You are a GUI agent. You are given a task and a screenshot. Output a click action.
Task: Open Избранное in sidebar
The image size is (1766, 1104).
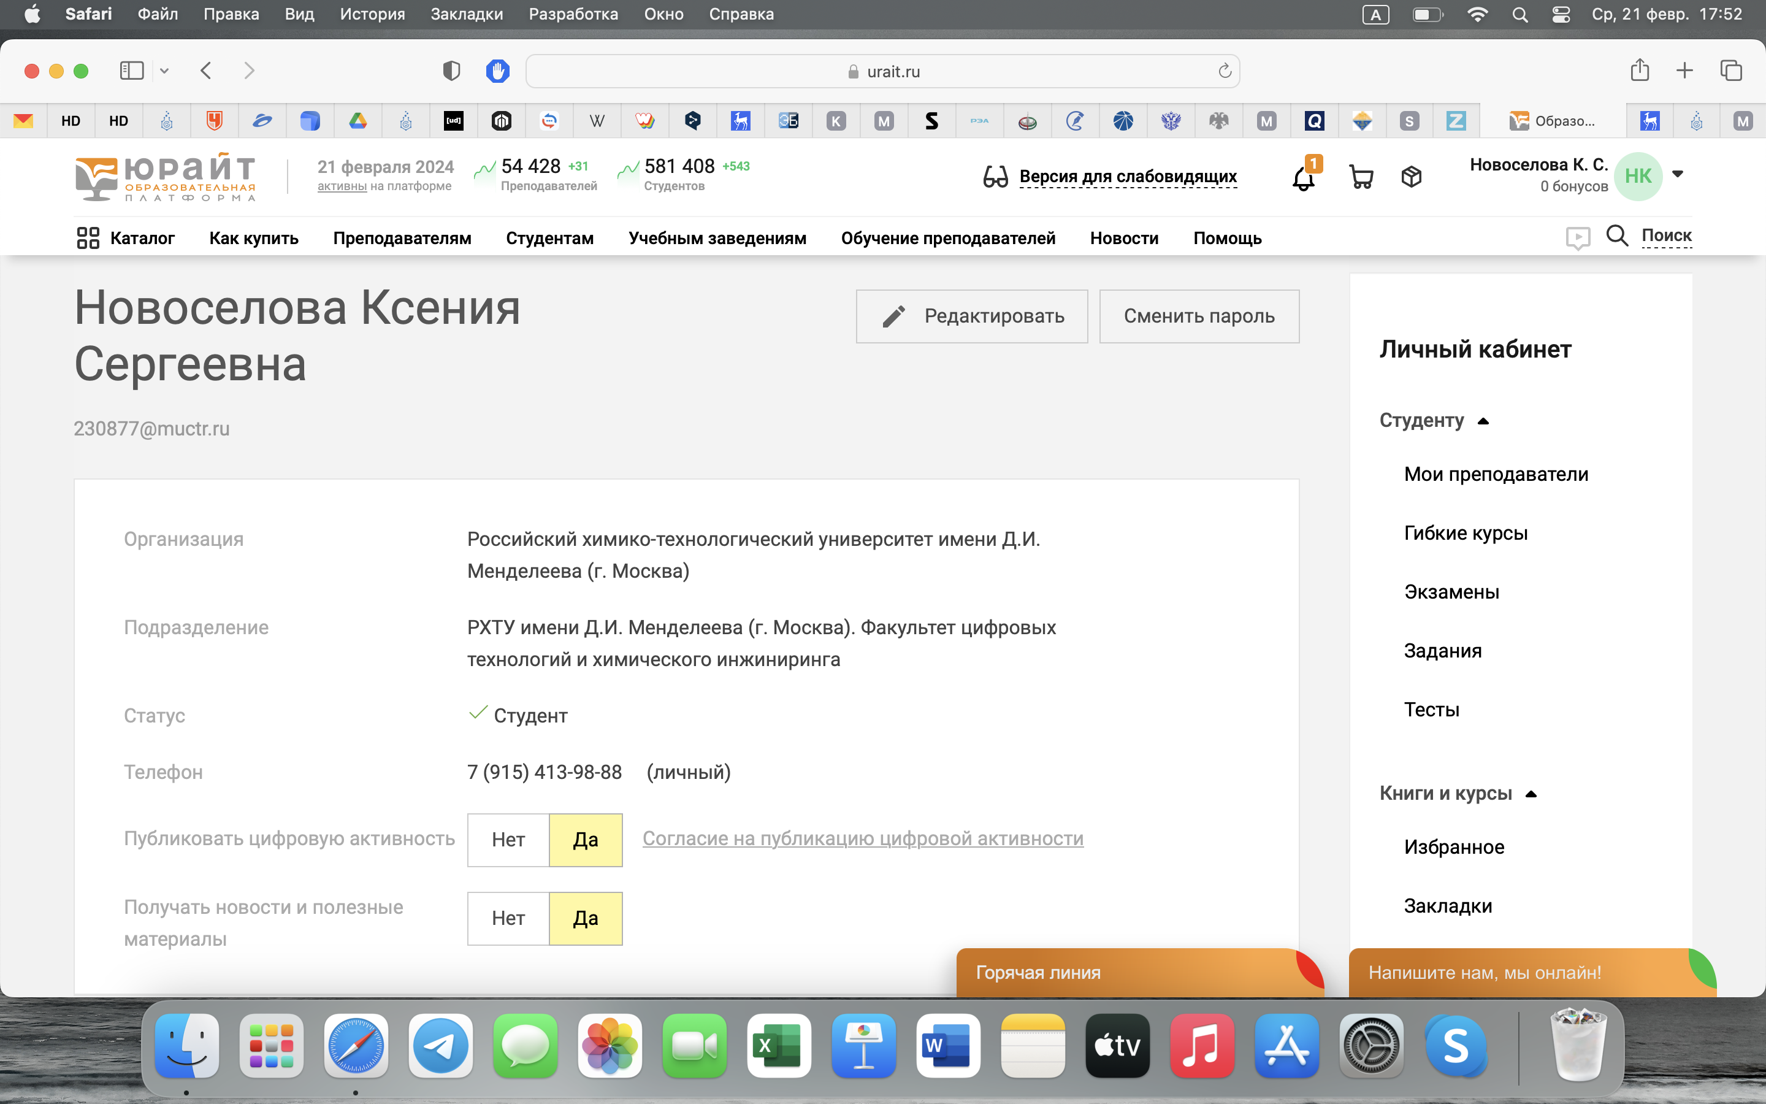pos(1454,847)
